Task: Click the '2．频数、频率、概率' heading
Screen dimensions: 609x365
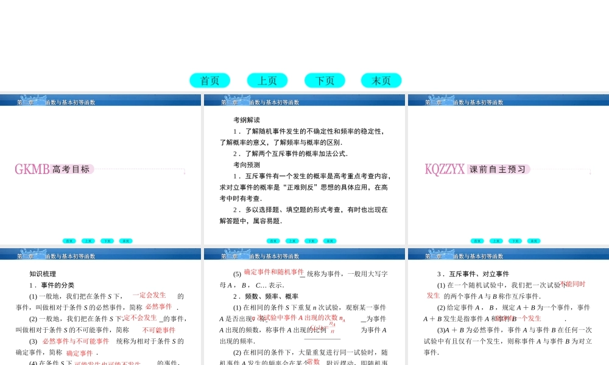Action: pos(266,296)
